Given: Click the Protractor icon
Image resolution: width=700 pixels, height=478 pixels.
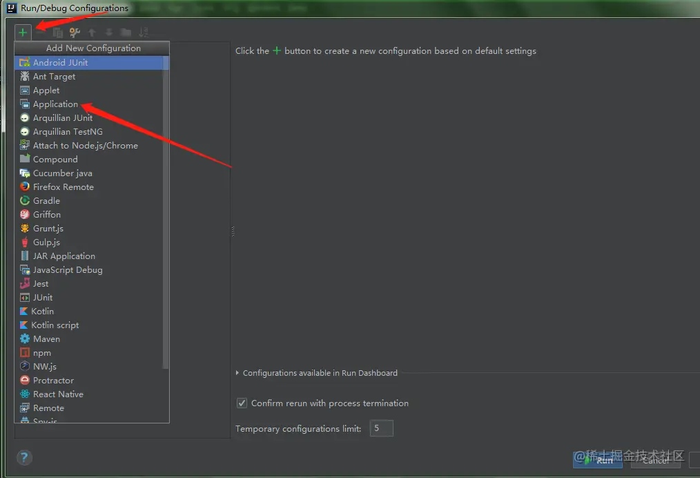Looking at the screenshot, I should [x=25, y=380].
